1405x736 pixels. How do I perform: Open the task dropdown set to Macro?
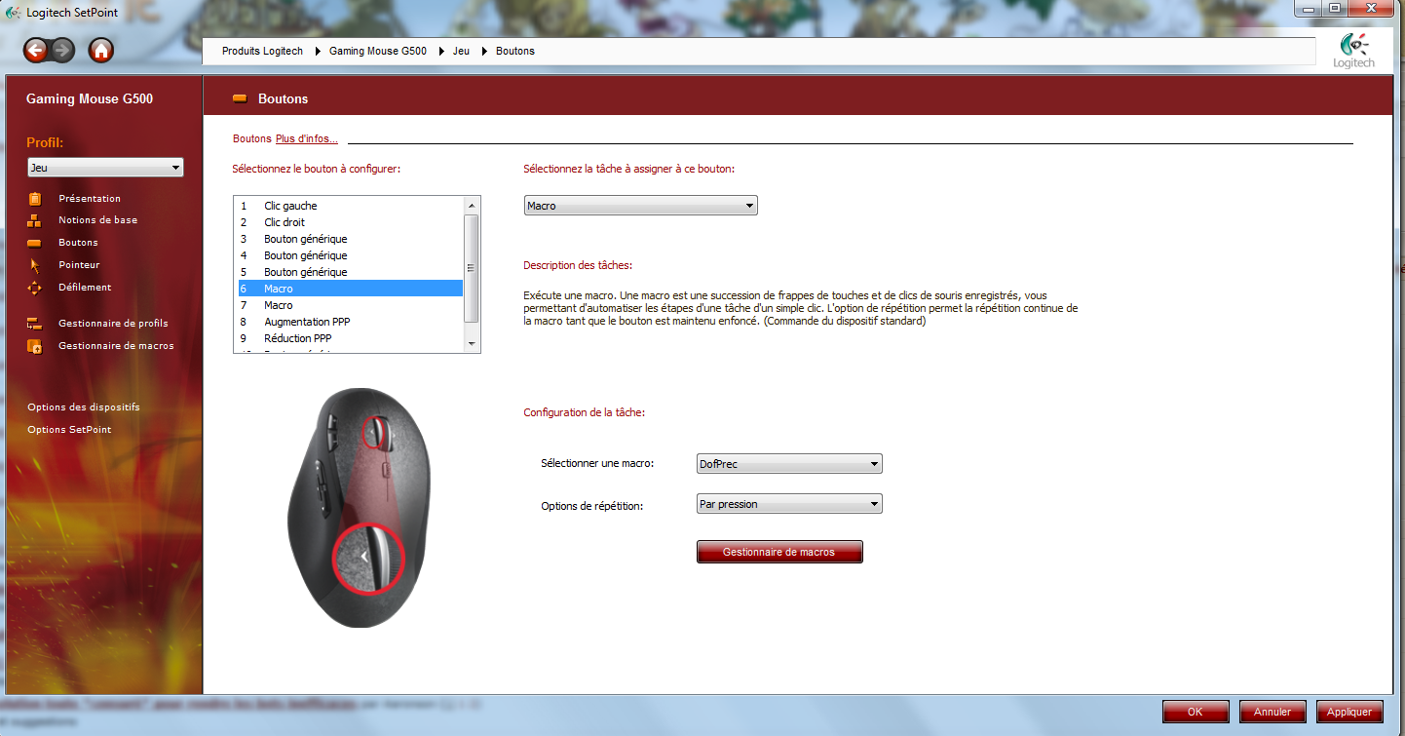click(x=640, y=206)
